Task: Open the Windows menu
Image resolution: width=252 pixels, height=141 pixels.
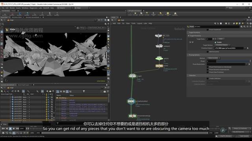Action: (25, 8)
